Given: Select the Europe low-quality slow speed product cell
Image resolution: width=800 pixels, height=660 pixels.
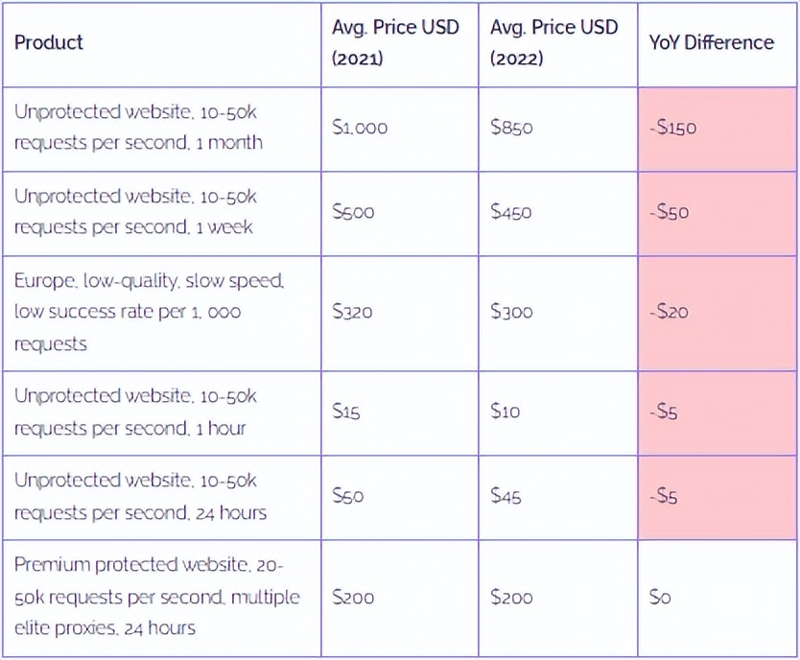Looking at the screenshot, I should pos(149,312).
